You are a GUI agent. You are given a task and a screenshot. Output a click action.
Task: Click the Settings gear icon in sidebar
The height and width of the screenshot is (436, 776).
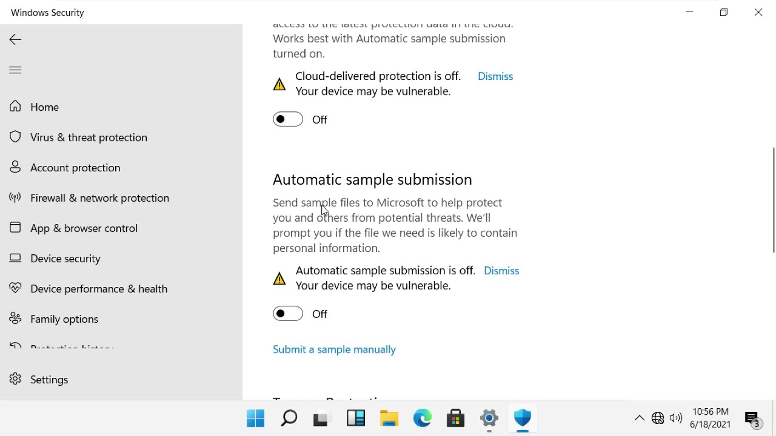[15, 379]
